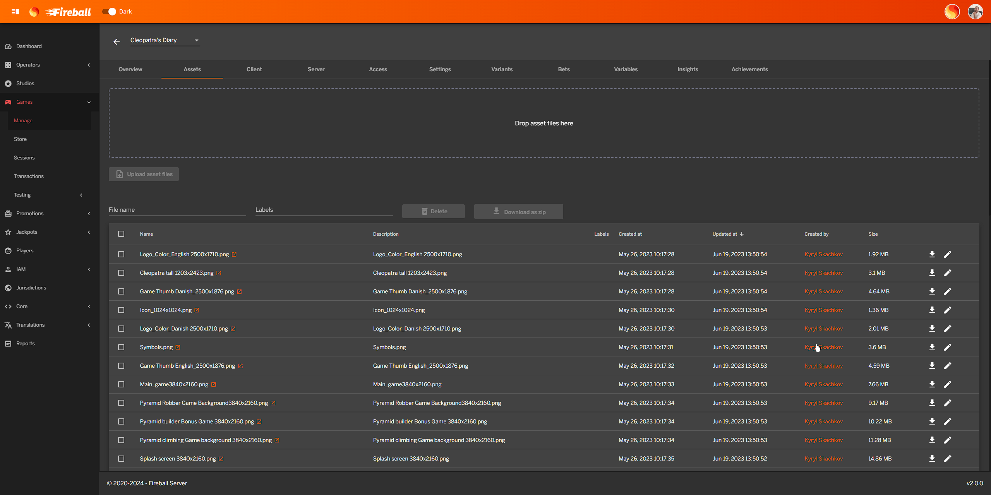Select the Main_game3840x2160.png row checkbox
This screenshot has width=991, height=495.
121,384
